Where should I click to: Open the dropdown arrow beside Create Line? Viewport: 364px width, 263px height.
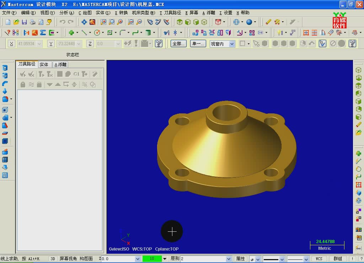point(90,33)
